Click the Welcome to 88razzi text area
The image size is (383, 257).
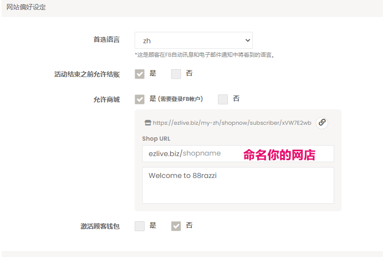238,185
